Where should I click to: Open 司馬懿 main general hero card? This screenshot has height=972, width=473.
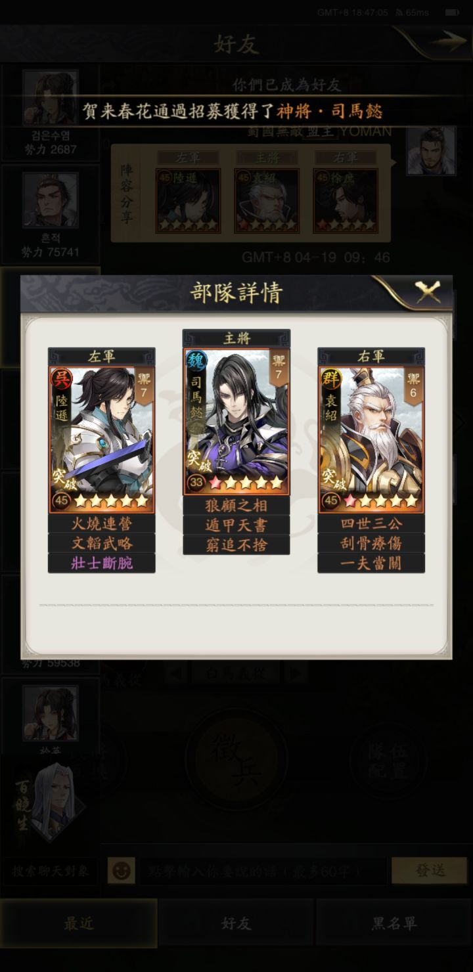coord(236,421)
